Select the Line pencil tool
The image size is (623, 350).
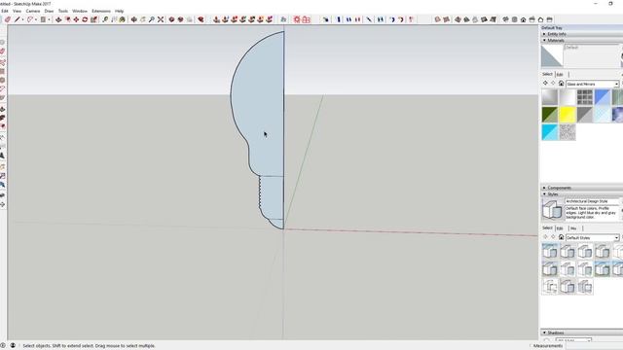point(18,19)
